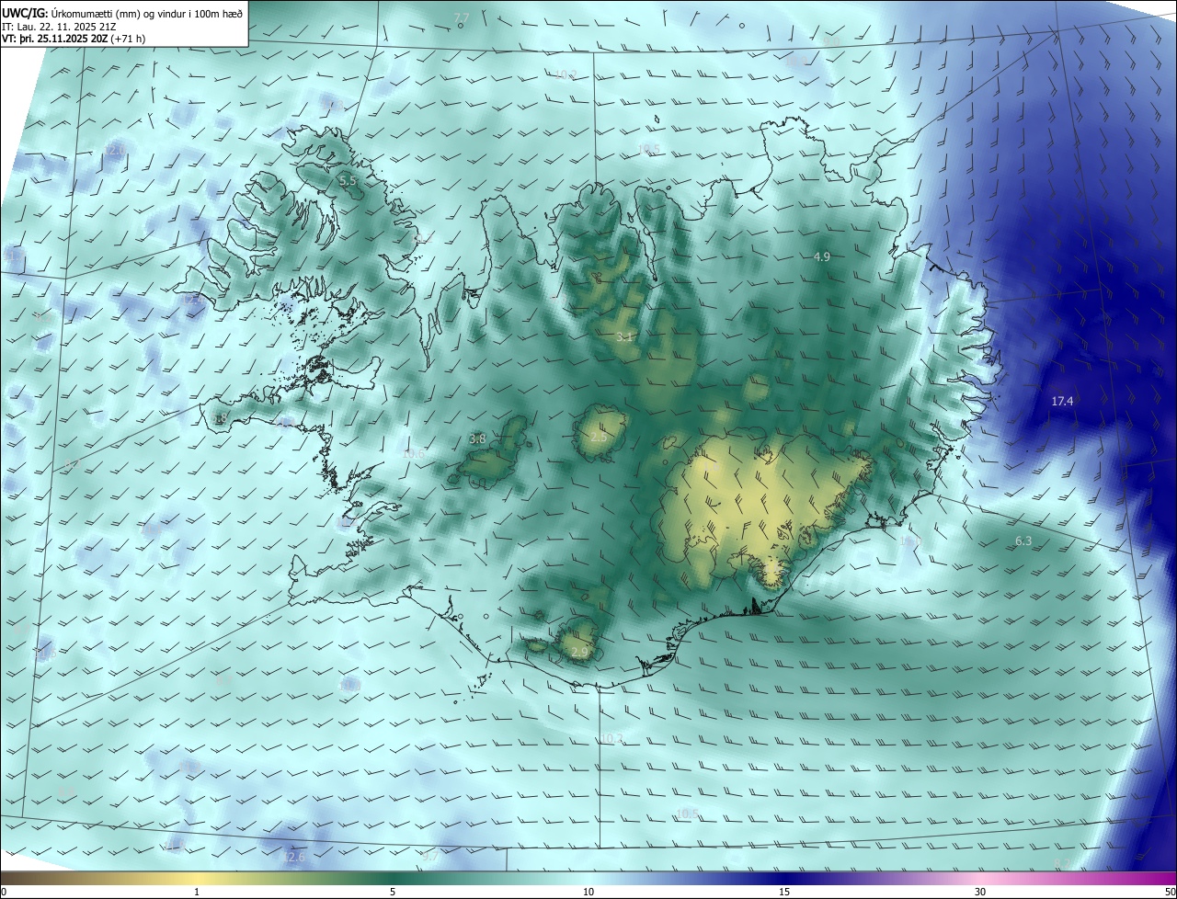Click the 2.9 value on the southern glacier
The width and height of the screenshot is (1177, 899).
click(579, 652)
